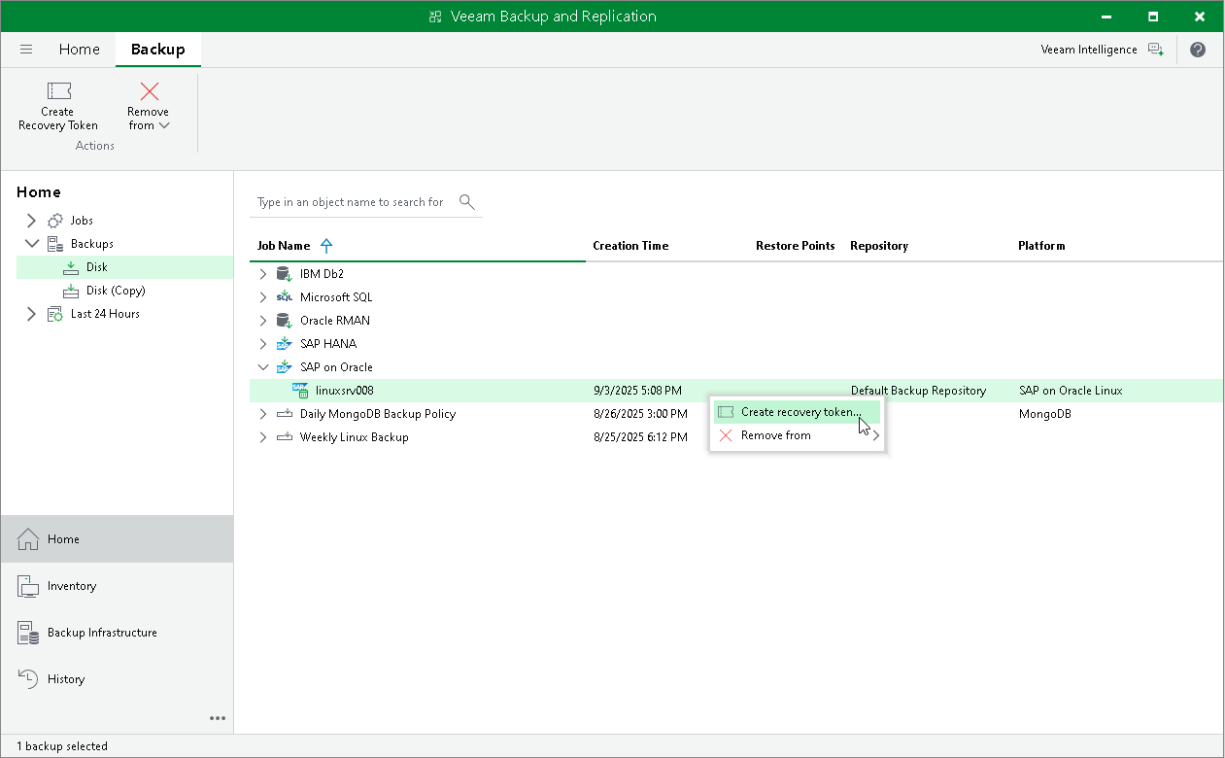Expand the Daily MongoDB Backup Policy row
The image size is (1225, 758).
pos(263,414)
